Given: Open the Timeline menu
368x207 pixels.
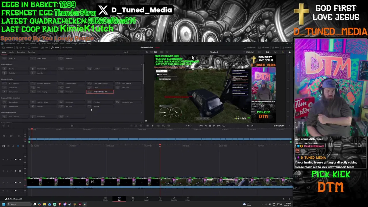Looking at the screenshot, I should [x=33, y=44].
